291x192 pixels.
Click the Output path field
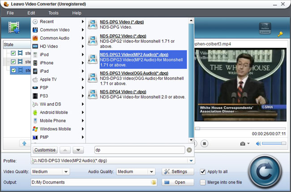click(x=94, y=182)
